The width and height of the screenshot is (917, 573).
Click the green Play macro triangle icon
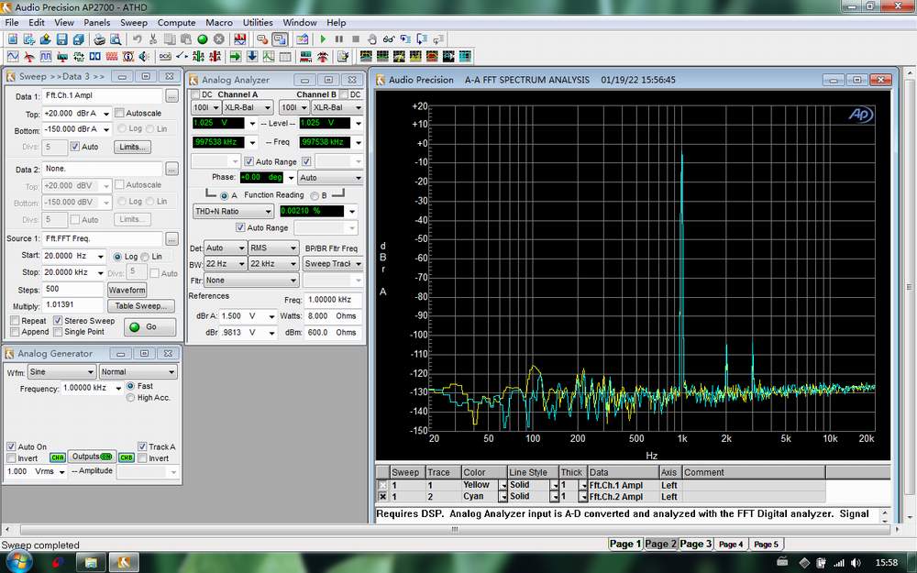click(323, 39)
